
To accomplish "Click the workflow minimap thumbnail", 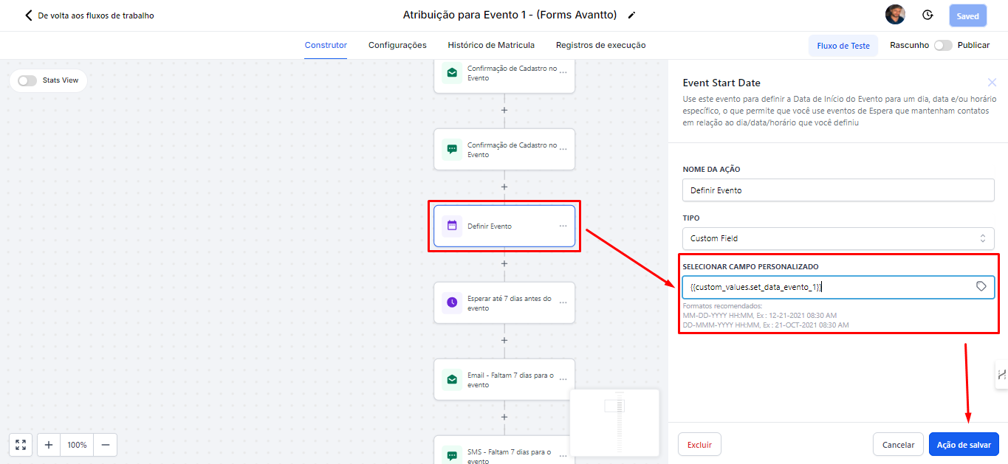I will pyautogui.click(x=614, y=423).
